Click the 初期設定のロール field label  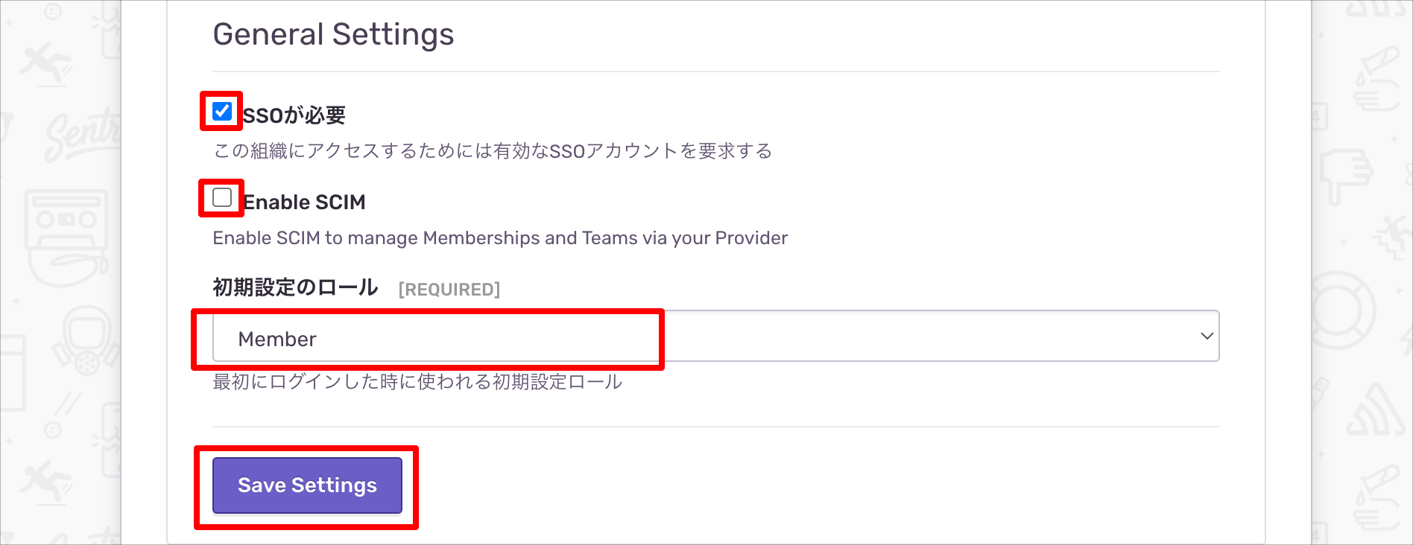pyautogui.click(x=295, y=287)
